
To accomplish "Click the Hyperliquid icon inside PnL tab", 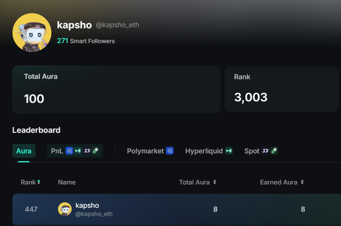I will pyautogui.click(x=78, y=150).
